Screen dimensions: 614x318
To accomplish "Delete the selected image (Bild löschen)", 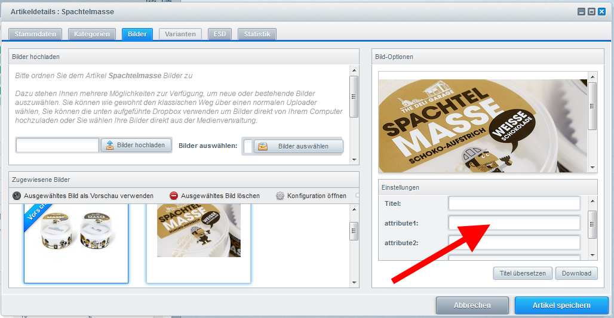I will 215,196.
